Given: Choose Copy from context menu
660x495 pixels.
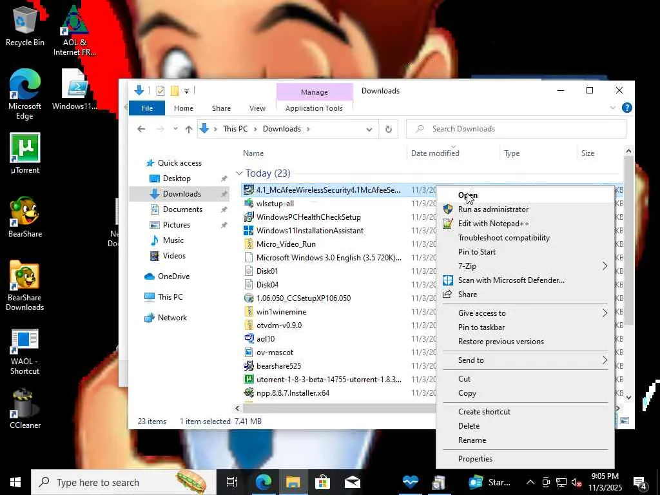Looking at the screenshot, I should 525,393.
